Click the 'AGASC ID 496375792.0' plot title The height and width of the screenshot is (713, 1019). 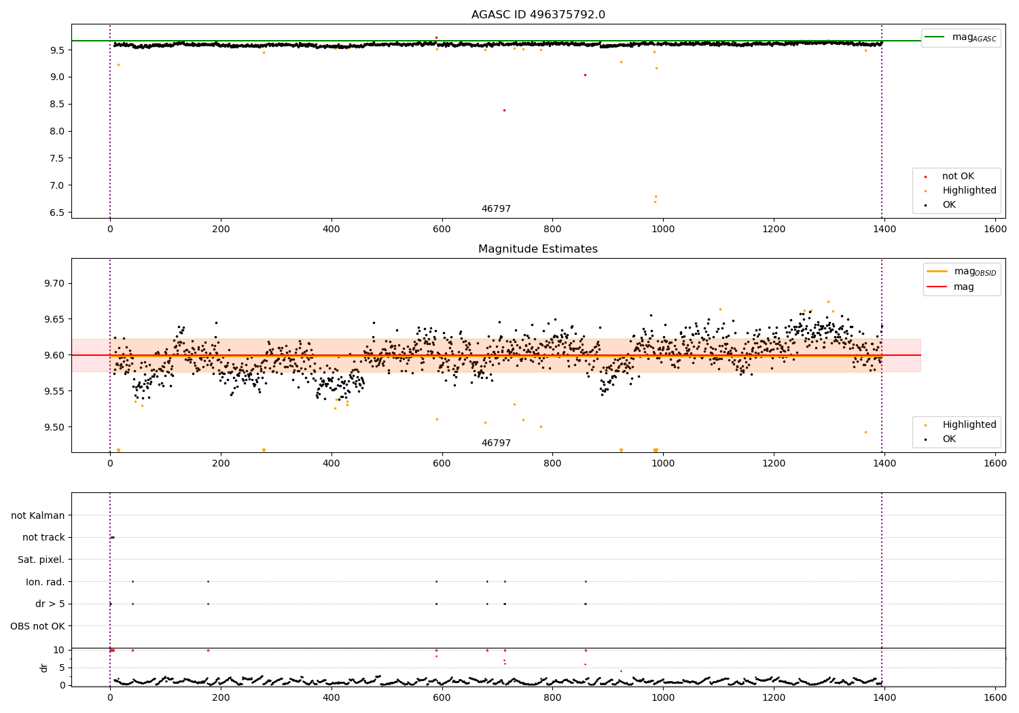(538, 14)
